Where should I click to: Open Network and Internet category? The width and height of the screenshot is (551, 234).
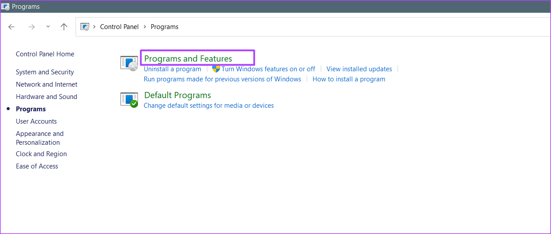47,84
